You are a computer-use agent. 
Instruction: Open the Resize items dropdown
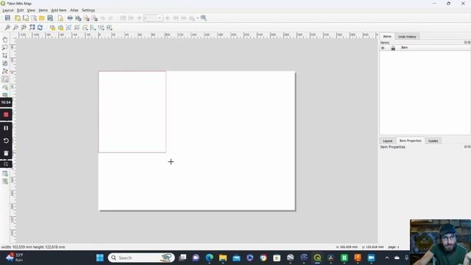(x=110, y=28)
